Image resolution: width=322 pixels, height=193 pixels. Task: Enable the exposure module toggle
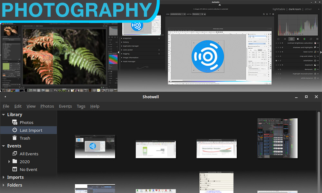point(276,65)
